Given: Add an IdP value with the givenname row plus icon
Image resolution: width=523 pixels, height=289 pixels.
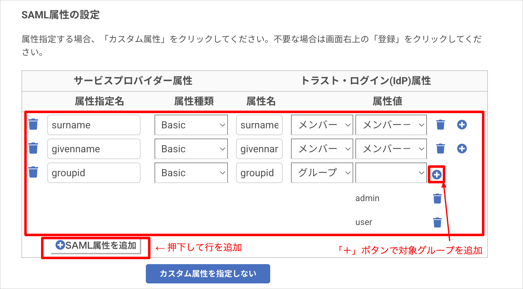Looking at the screenshot, I should pos(462,149).
